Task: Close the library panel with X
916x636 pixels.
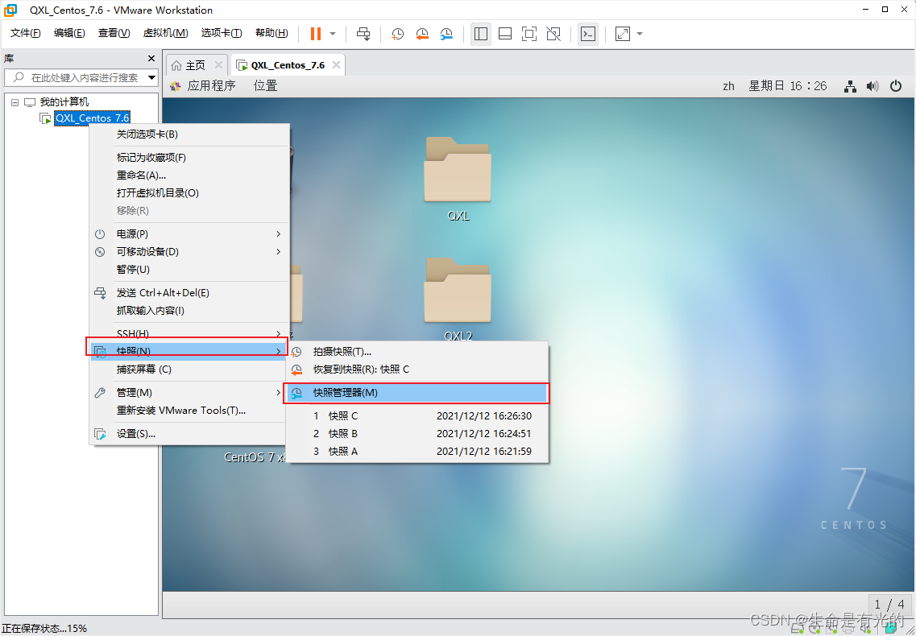Action: click(151, 59)
